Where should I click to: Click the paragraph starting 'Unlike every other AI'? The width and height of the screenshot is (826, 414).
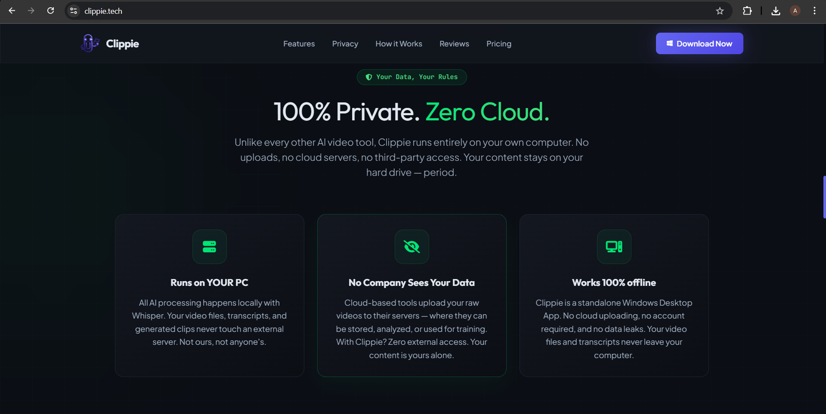pyautogui.click(x=411, y=157)
